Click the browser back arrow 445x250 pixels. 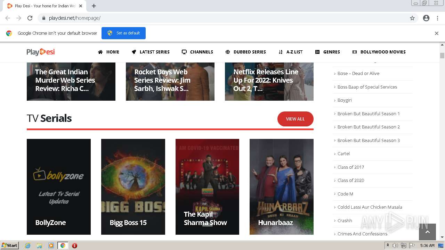coord(8,18)
